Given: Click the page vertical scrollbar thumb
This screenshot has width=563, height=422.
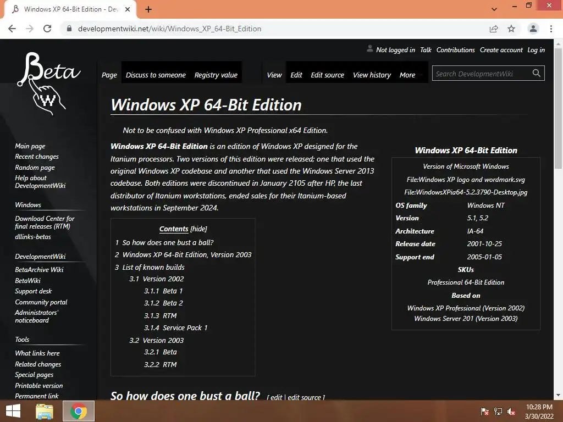Looking at the screenshot, I should pyautogui.click(x=558, y=108).
